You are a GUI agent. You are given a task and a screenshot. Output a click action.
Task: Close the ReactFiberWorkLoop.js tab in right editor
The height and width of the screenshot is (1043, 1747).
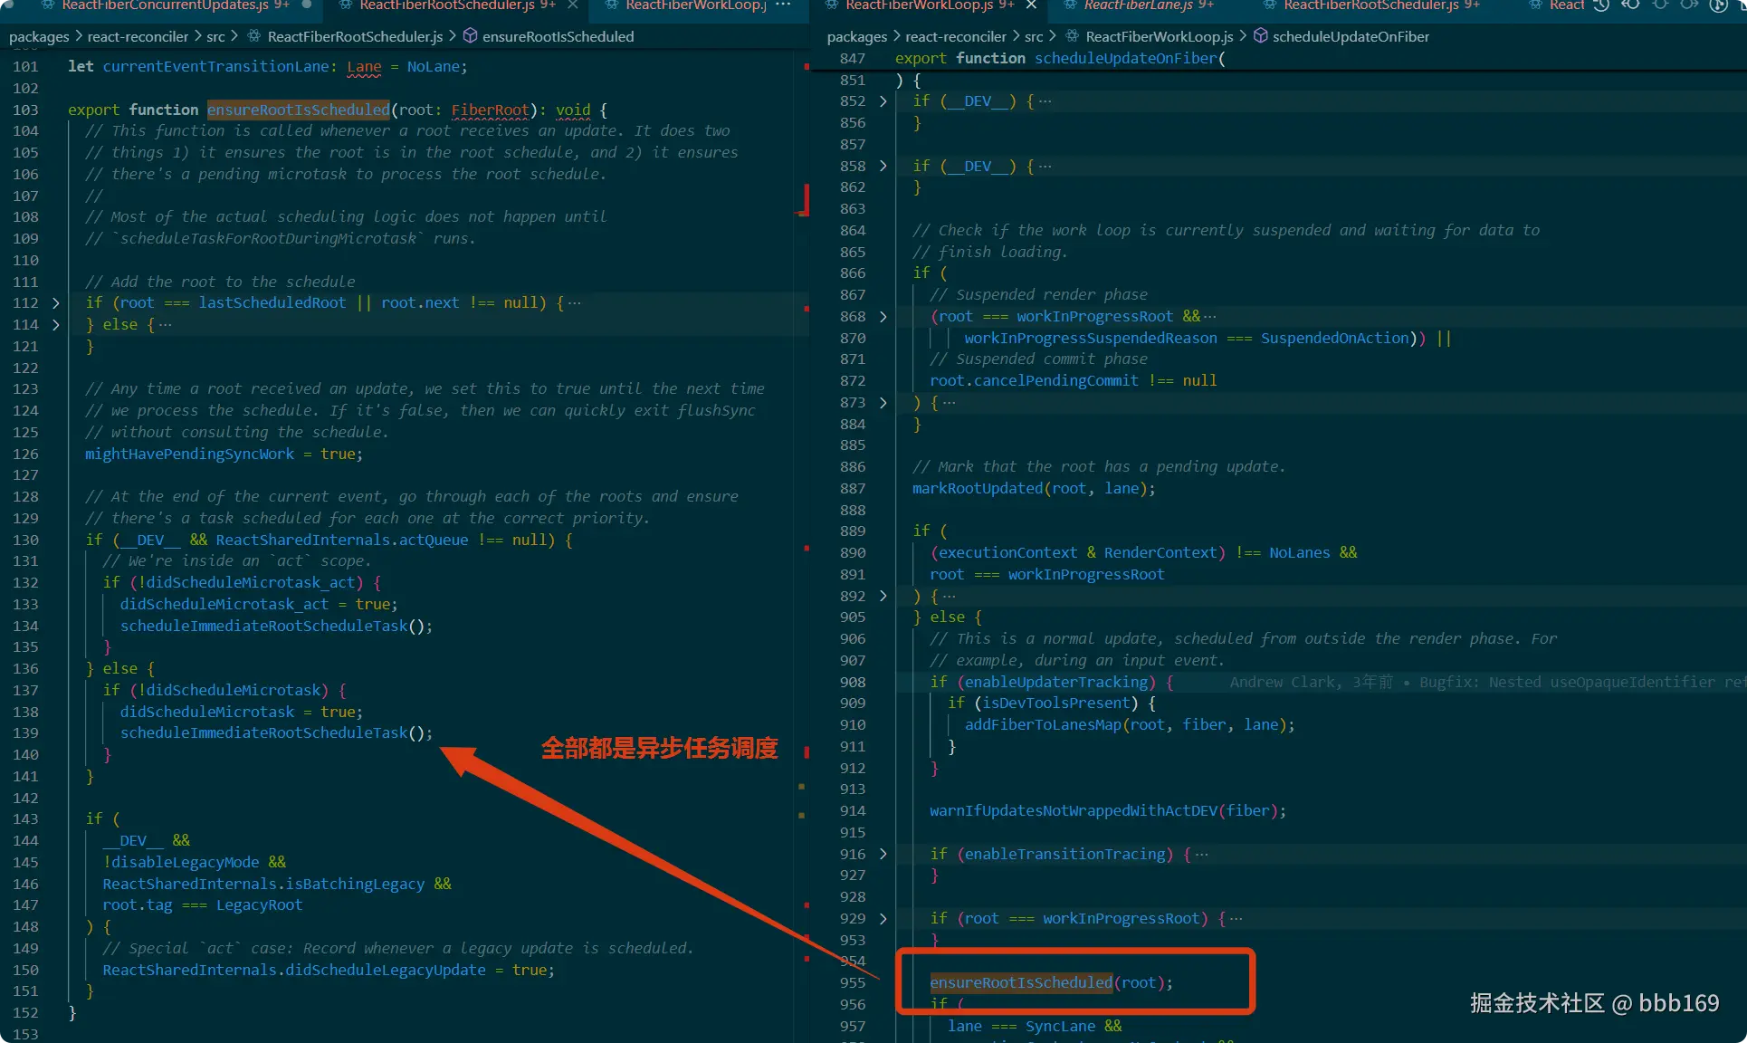(x=1031, y=5)
